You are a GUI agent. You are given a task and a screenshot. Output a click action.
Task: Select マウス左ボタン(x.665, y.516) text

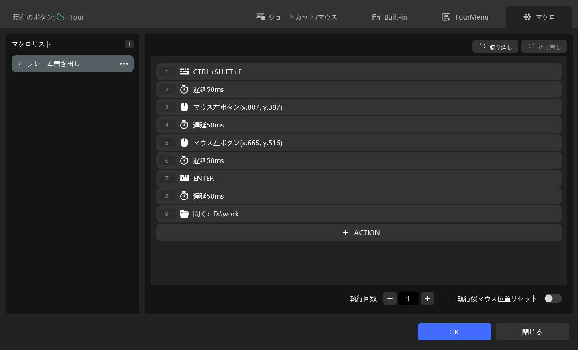[238, 143]
